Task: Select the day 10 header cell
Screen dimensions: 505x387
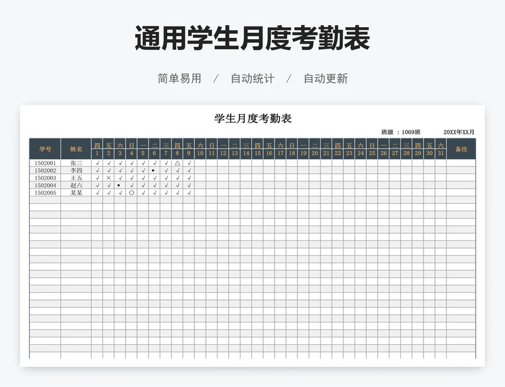Action: [x=200, y=153]
